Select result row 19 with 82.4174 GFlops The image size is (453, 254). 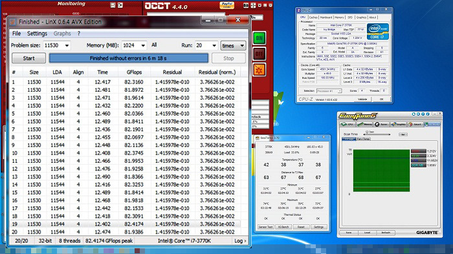coord(126,224)
